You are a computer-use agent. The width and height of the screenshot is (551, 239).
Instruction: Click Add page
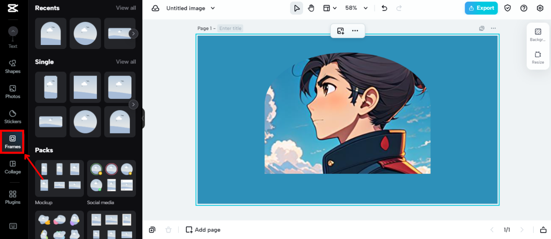203,230
